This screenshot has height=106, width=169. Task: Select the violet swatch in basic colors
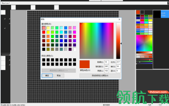75,41
